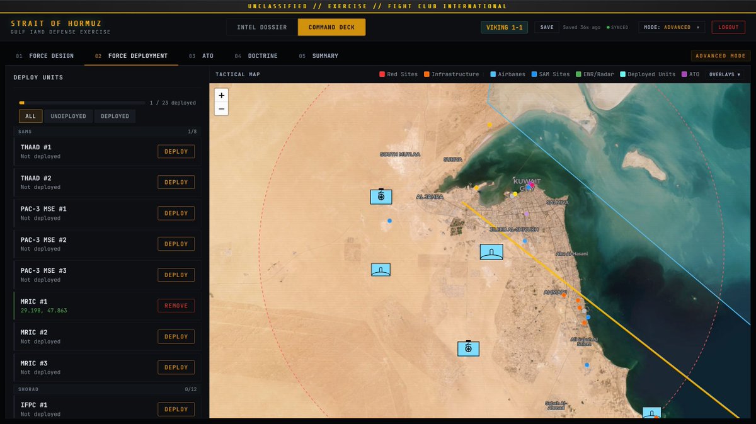This screenshot has height=424, width=756.
Task: Zoom out on the tactical map
Action: pos(221,109)
